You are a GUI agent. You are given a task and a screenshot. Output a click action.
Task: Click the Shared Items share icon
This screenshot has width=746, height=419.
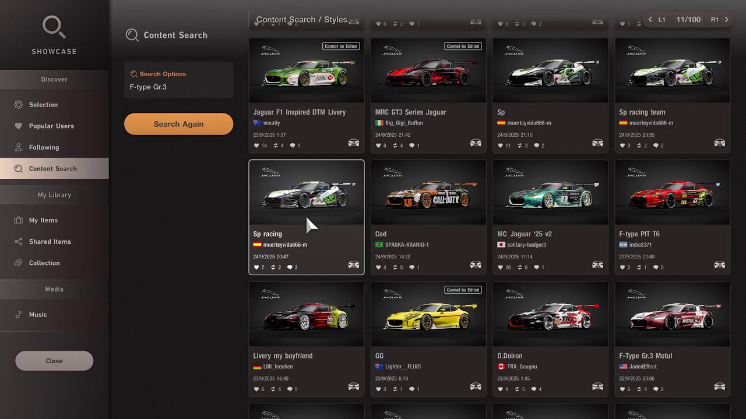click(x=19, y=242)
